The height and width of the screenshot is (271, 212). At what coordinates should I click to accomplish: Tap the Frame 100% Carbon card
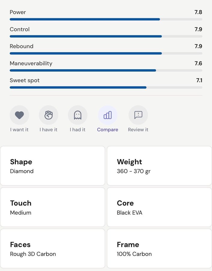pyautogui.click(x=159, y=248)
